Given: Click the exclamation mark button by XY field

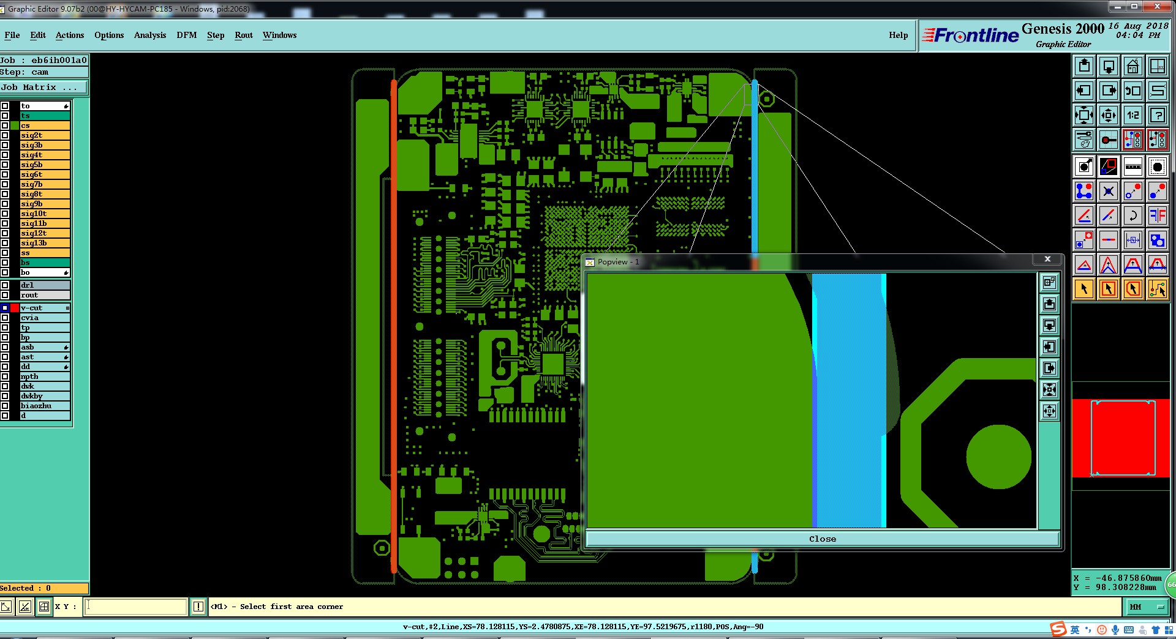Looking at the screenshot, I should 198,607.
